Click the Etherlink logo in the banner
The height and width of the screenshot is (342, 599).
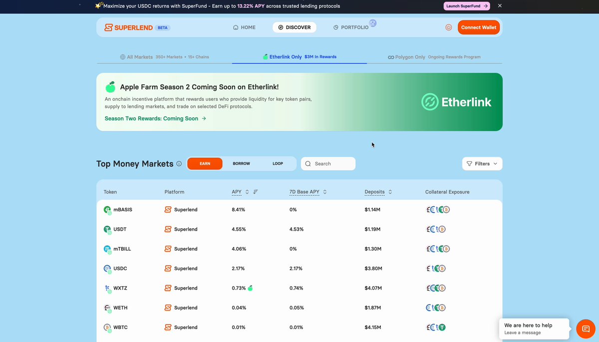456,102
